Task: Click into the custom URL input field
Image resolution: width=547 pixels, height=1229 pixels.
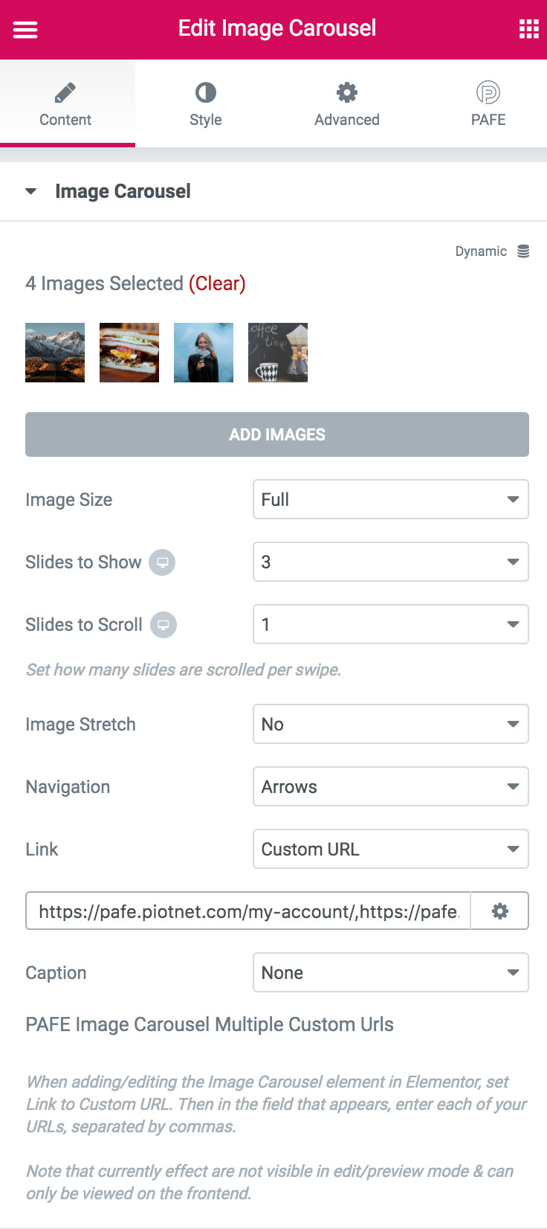Action: tap(248, 911)
